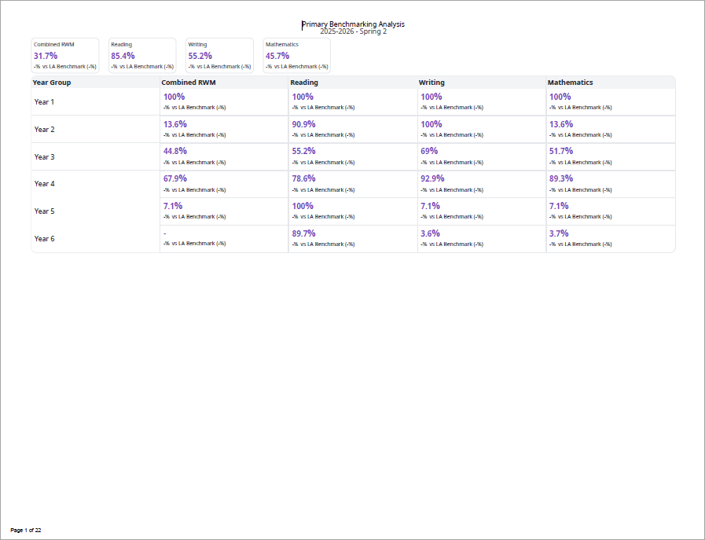Select the Writing table column header

[x=431, y=83]
